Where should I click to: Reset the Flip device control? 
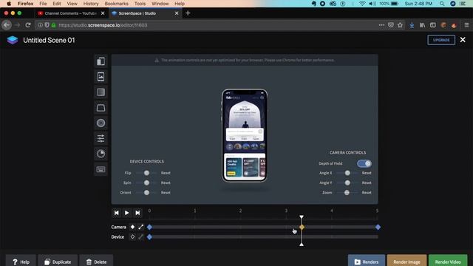(166, 173)
